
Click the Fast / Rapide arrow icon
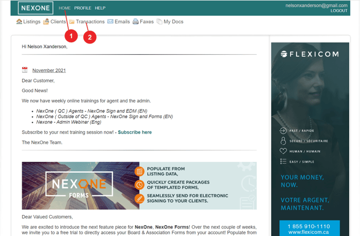pos(283,130)
